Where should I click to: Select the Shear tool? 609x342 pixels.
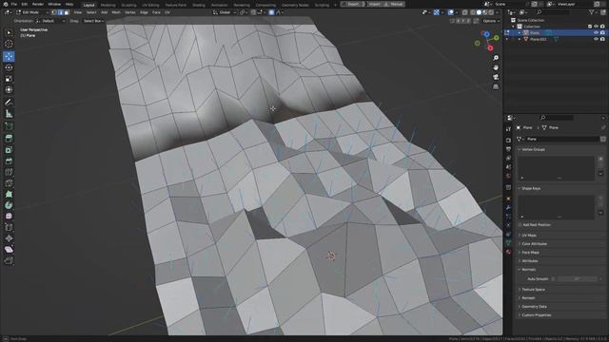(x=9, y=249)
